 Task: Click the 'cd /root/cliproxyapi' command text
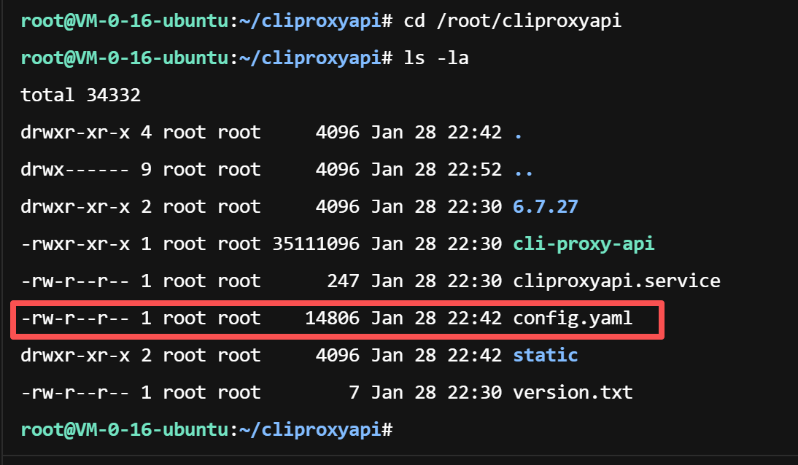pyautogui.click(x=512, y=20)
